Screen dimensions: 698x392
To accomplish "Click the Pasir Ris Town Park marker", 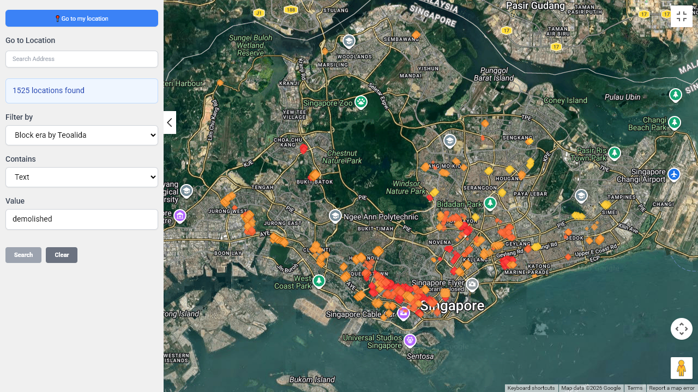I will point(615,154).
